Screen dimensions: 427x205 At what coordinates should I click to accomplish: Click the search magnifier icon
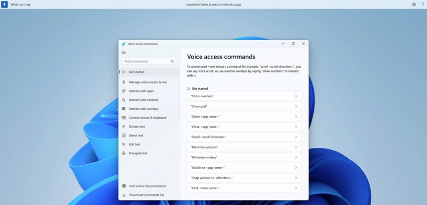coord(172,62)
